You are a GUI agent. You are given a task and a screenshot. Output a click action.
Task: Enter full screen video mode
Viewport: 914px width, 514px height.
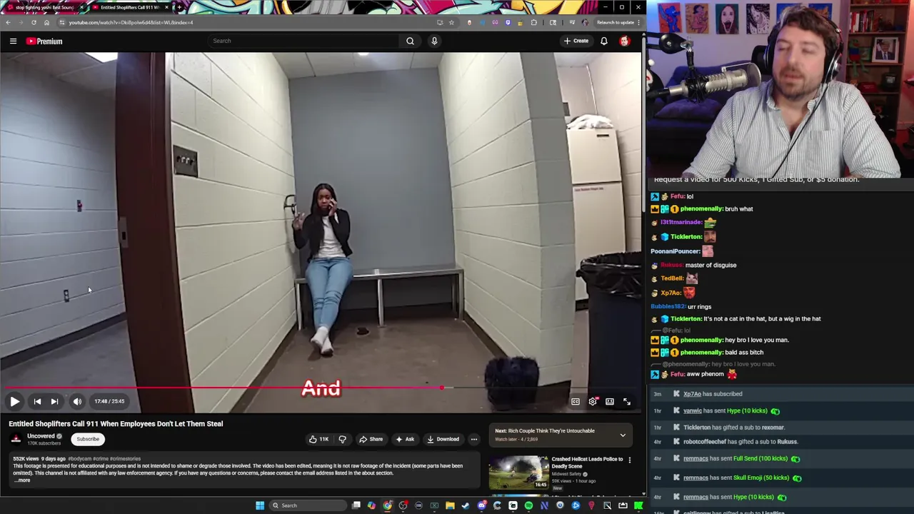click(627, 401)
